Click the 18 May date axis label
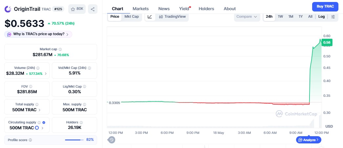 coord(219,133)
